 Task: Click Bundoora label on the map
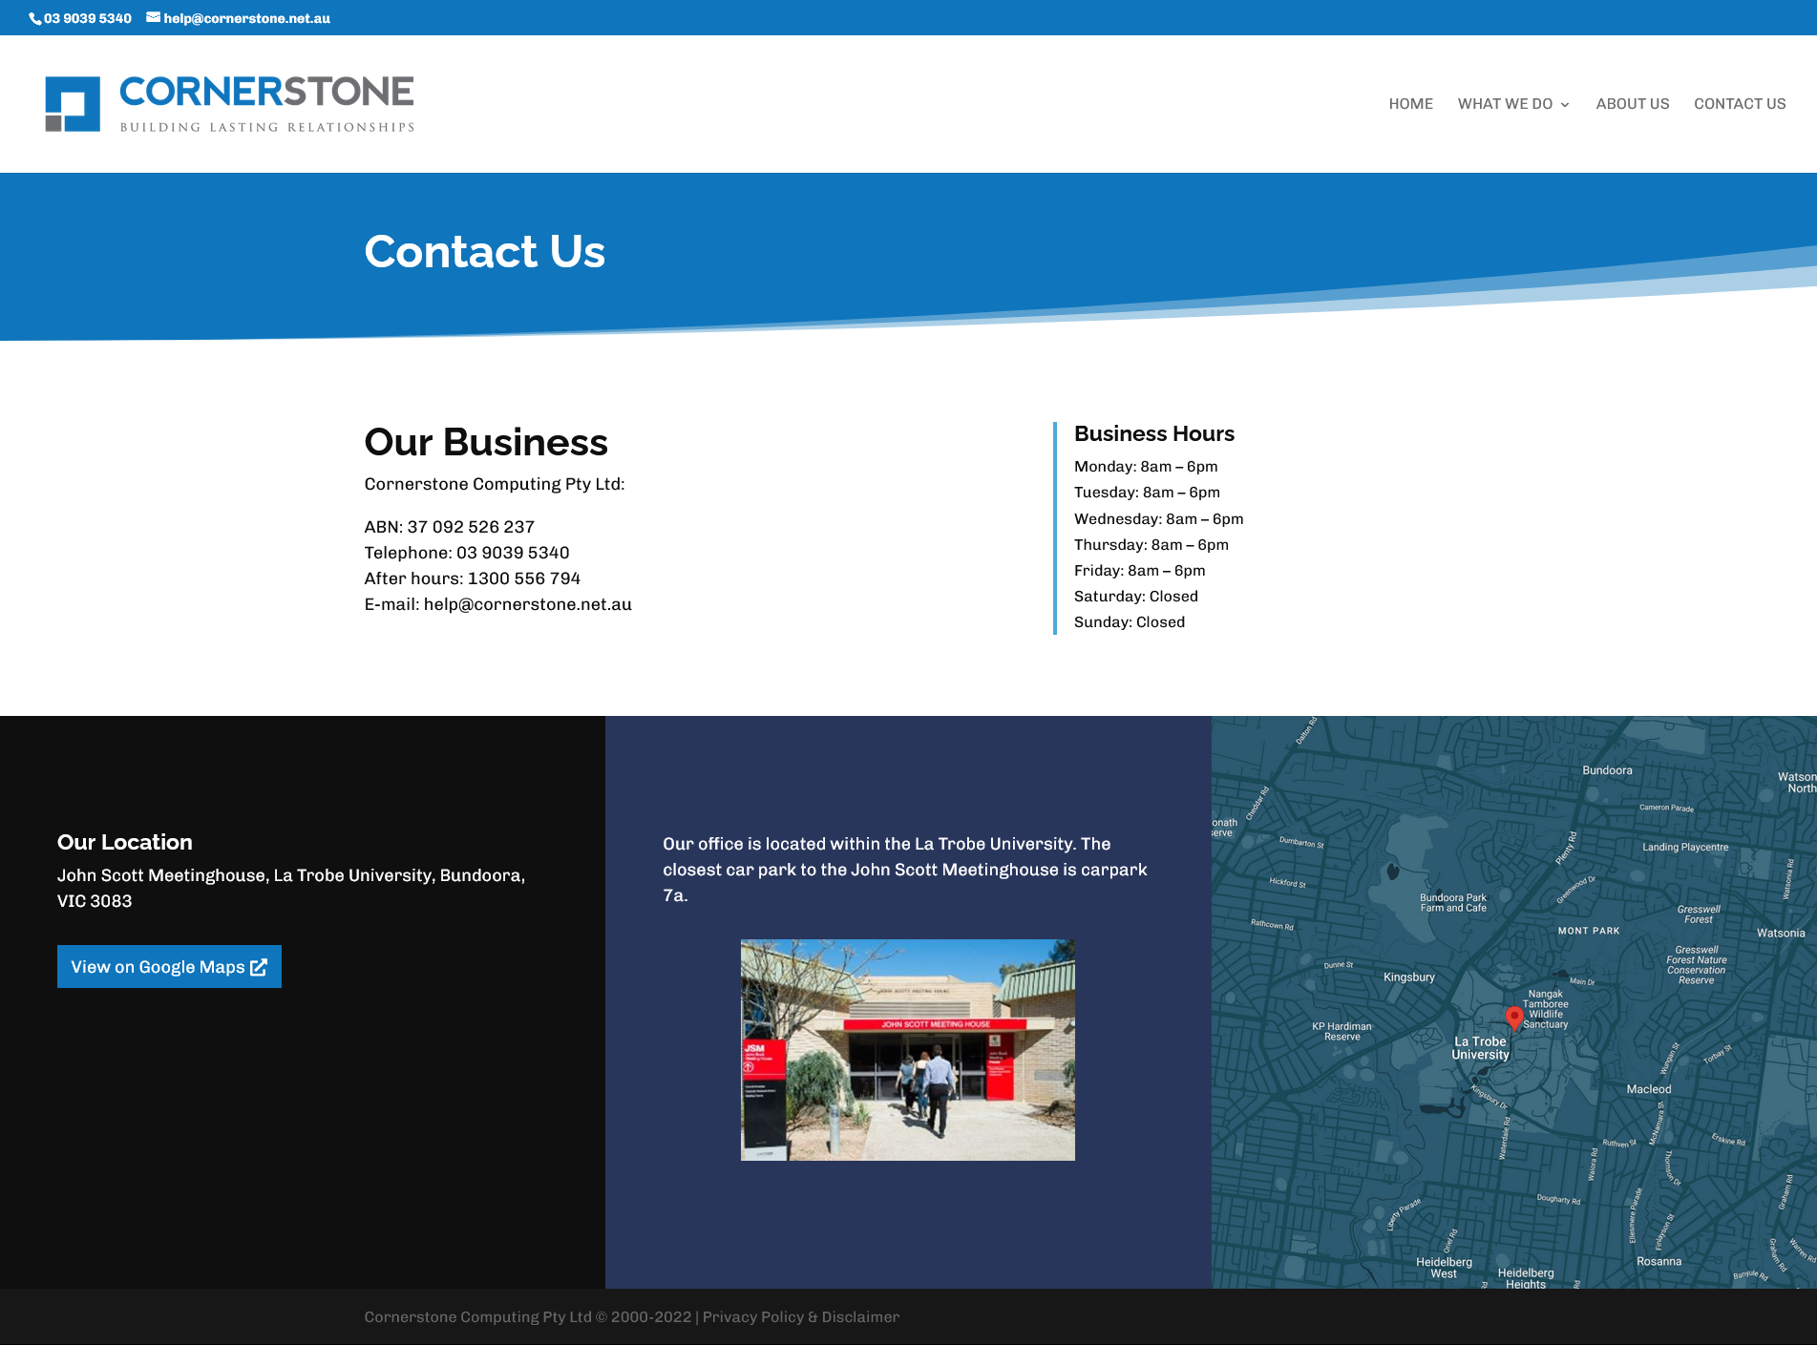point(1607,770)
